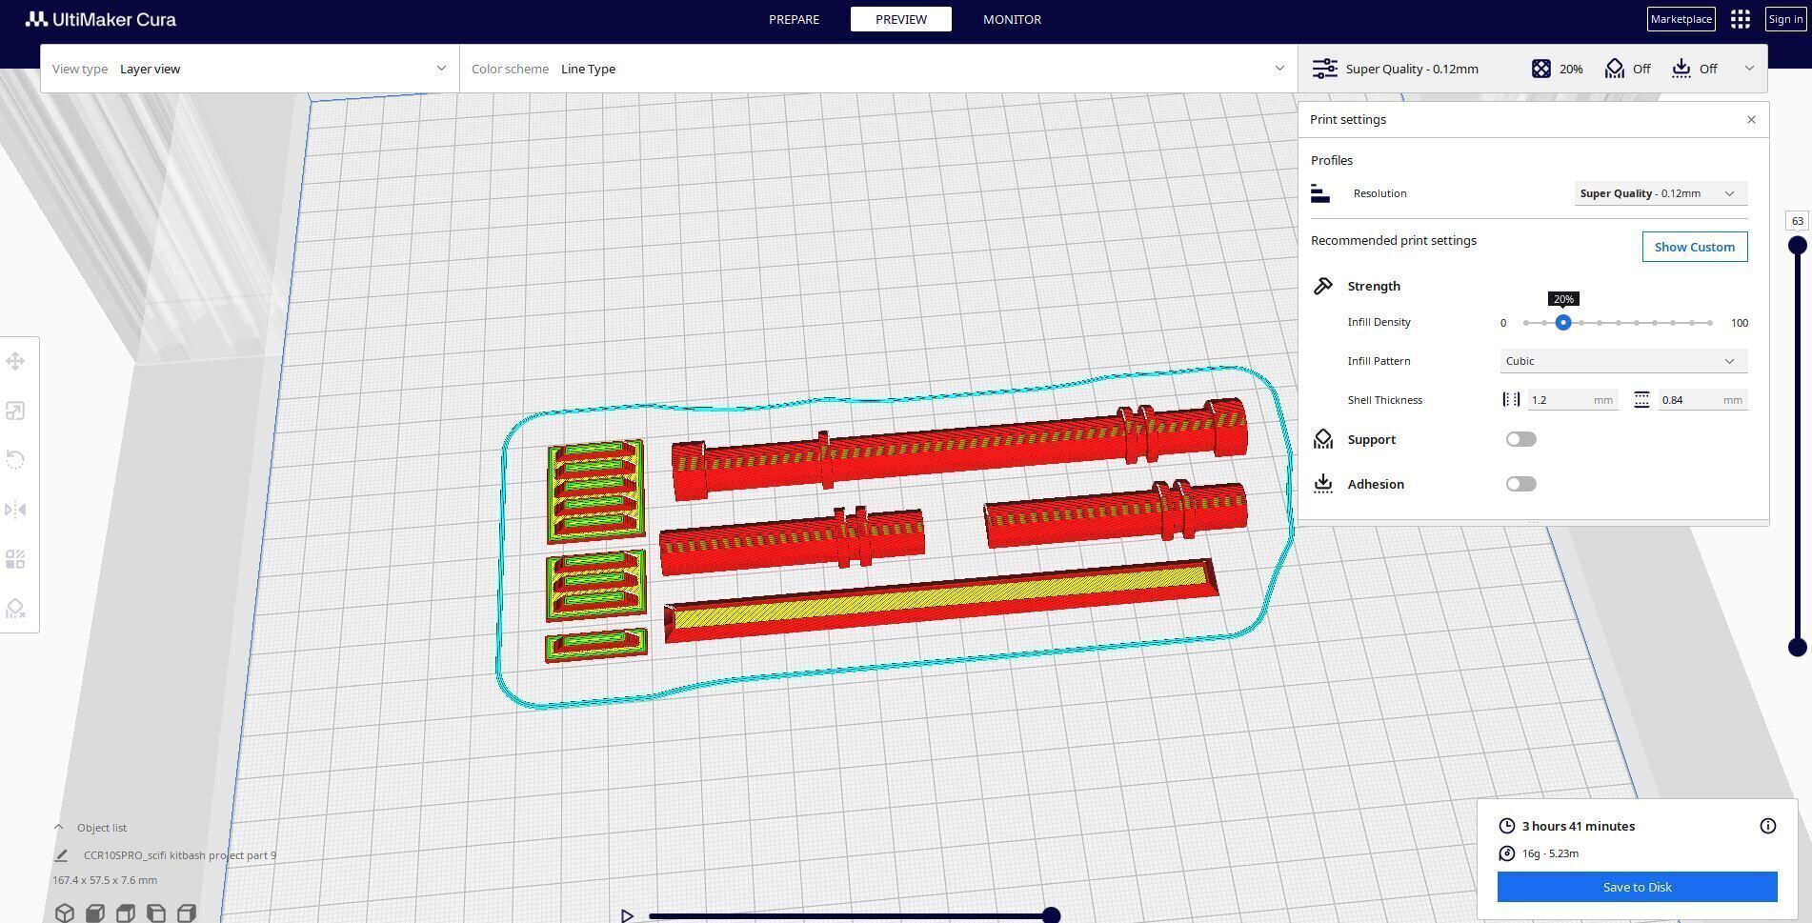The width and height of the screenshot is (1812, 923).
Task: Play the layer simulation
Action: (627, 915)
